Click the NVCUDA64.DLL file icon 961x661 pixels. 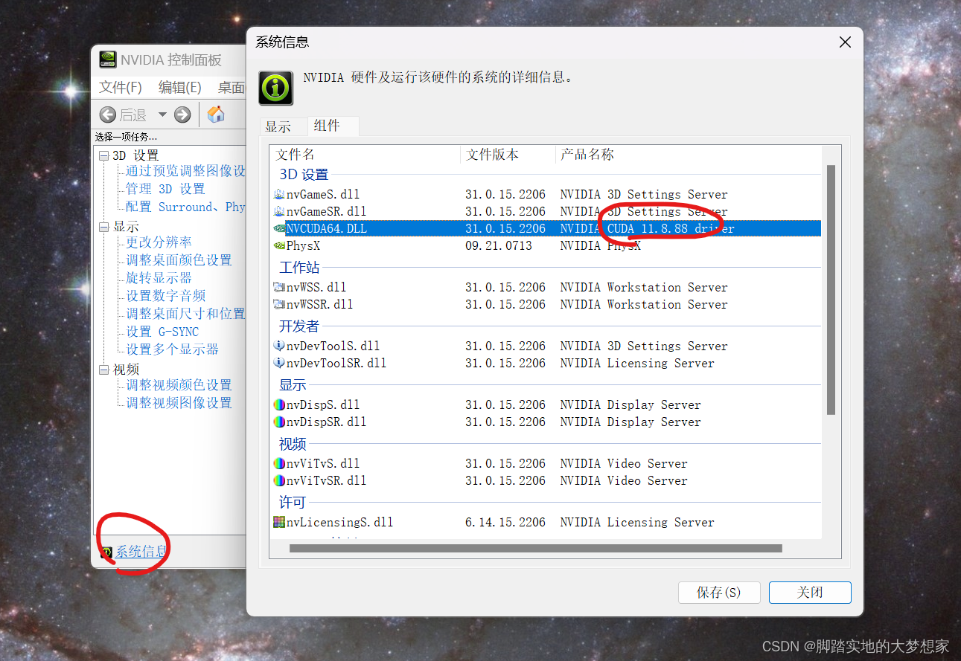pyautogui.click(x=279, y=228)
